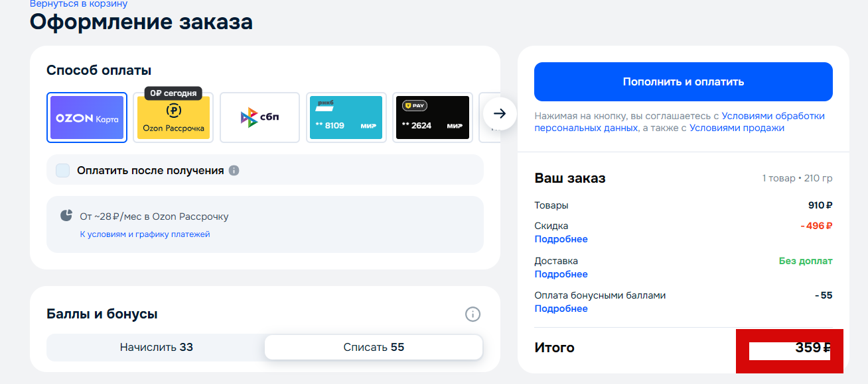
Task: Open Условиями обработки персональных данных link
Action: [680, 122]
